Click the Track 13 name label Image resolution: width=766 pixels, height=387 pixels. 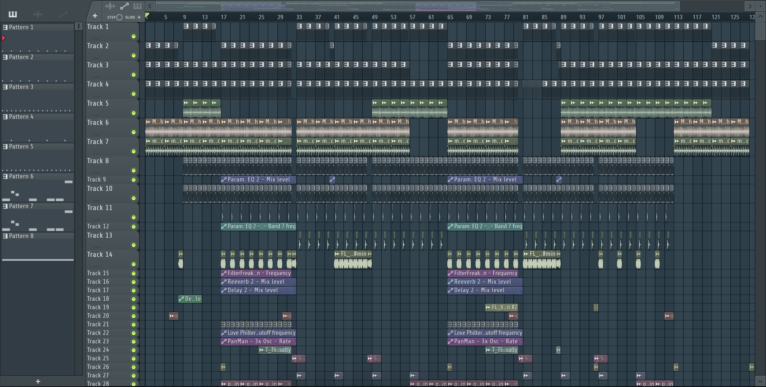pos(100,235)
